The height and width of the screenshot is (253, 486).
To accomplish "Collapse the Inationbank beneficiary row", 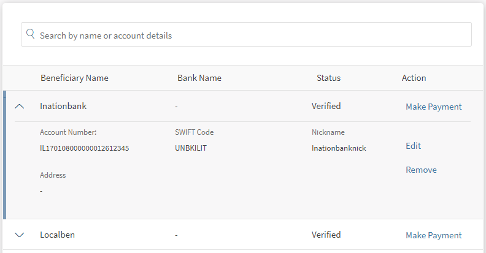I will [19, 106].
